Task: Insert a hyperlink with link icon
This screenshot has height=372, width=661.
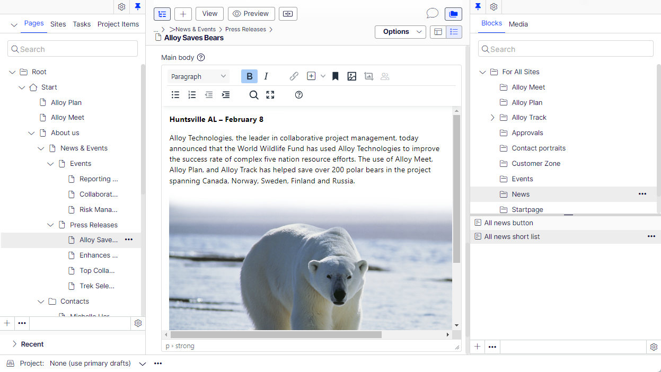Action: [x=294, y=76]
